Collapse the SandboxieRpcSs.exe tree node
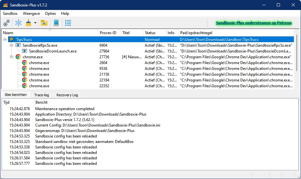The height and width of the screenshot is (179, 301). 12,45
